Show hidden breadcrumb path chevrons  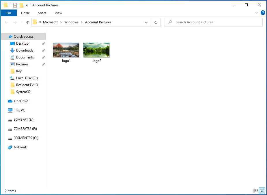(x=40, y=22)
